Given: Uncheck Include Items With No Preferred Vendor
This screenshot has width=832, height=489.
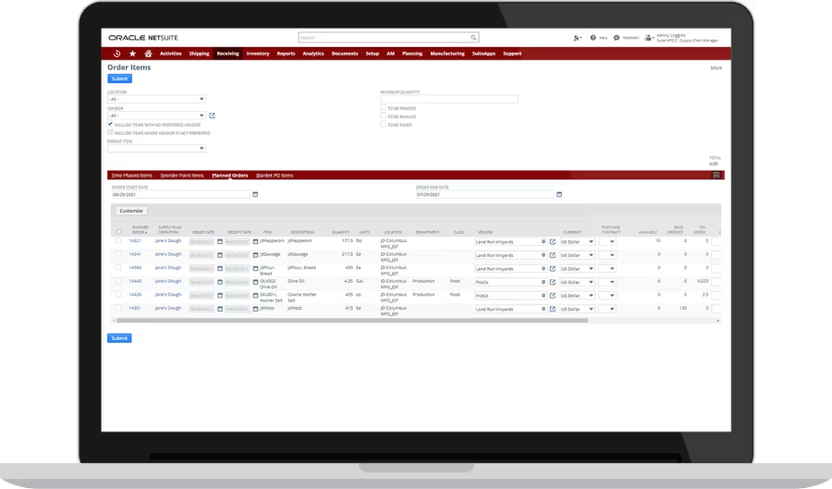Looking at the screenshot, I should point(111,124).
